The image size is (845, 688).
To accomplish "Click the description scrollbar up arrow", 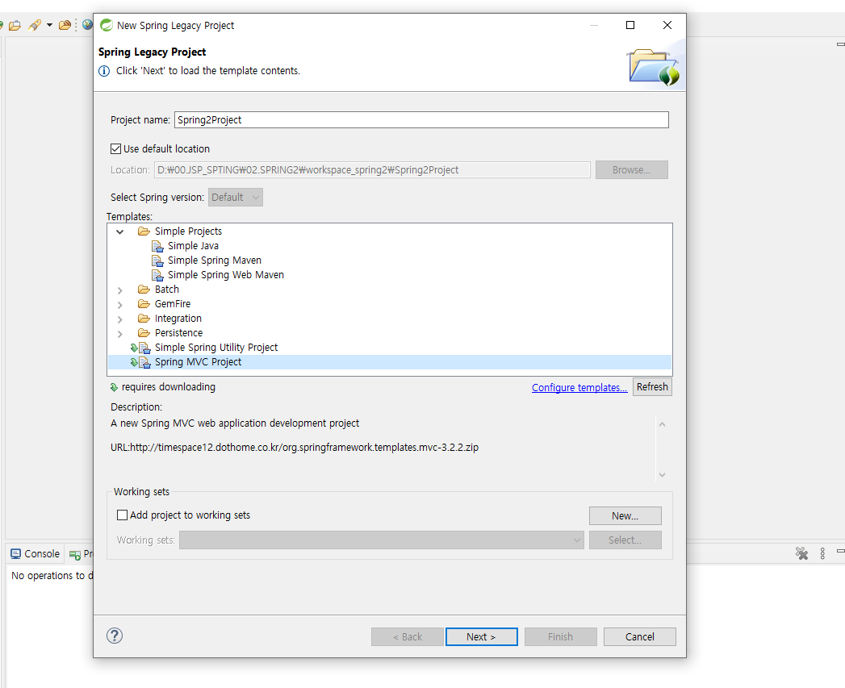I will point(663,424).
